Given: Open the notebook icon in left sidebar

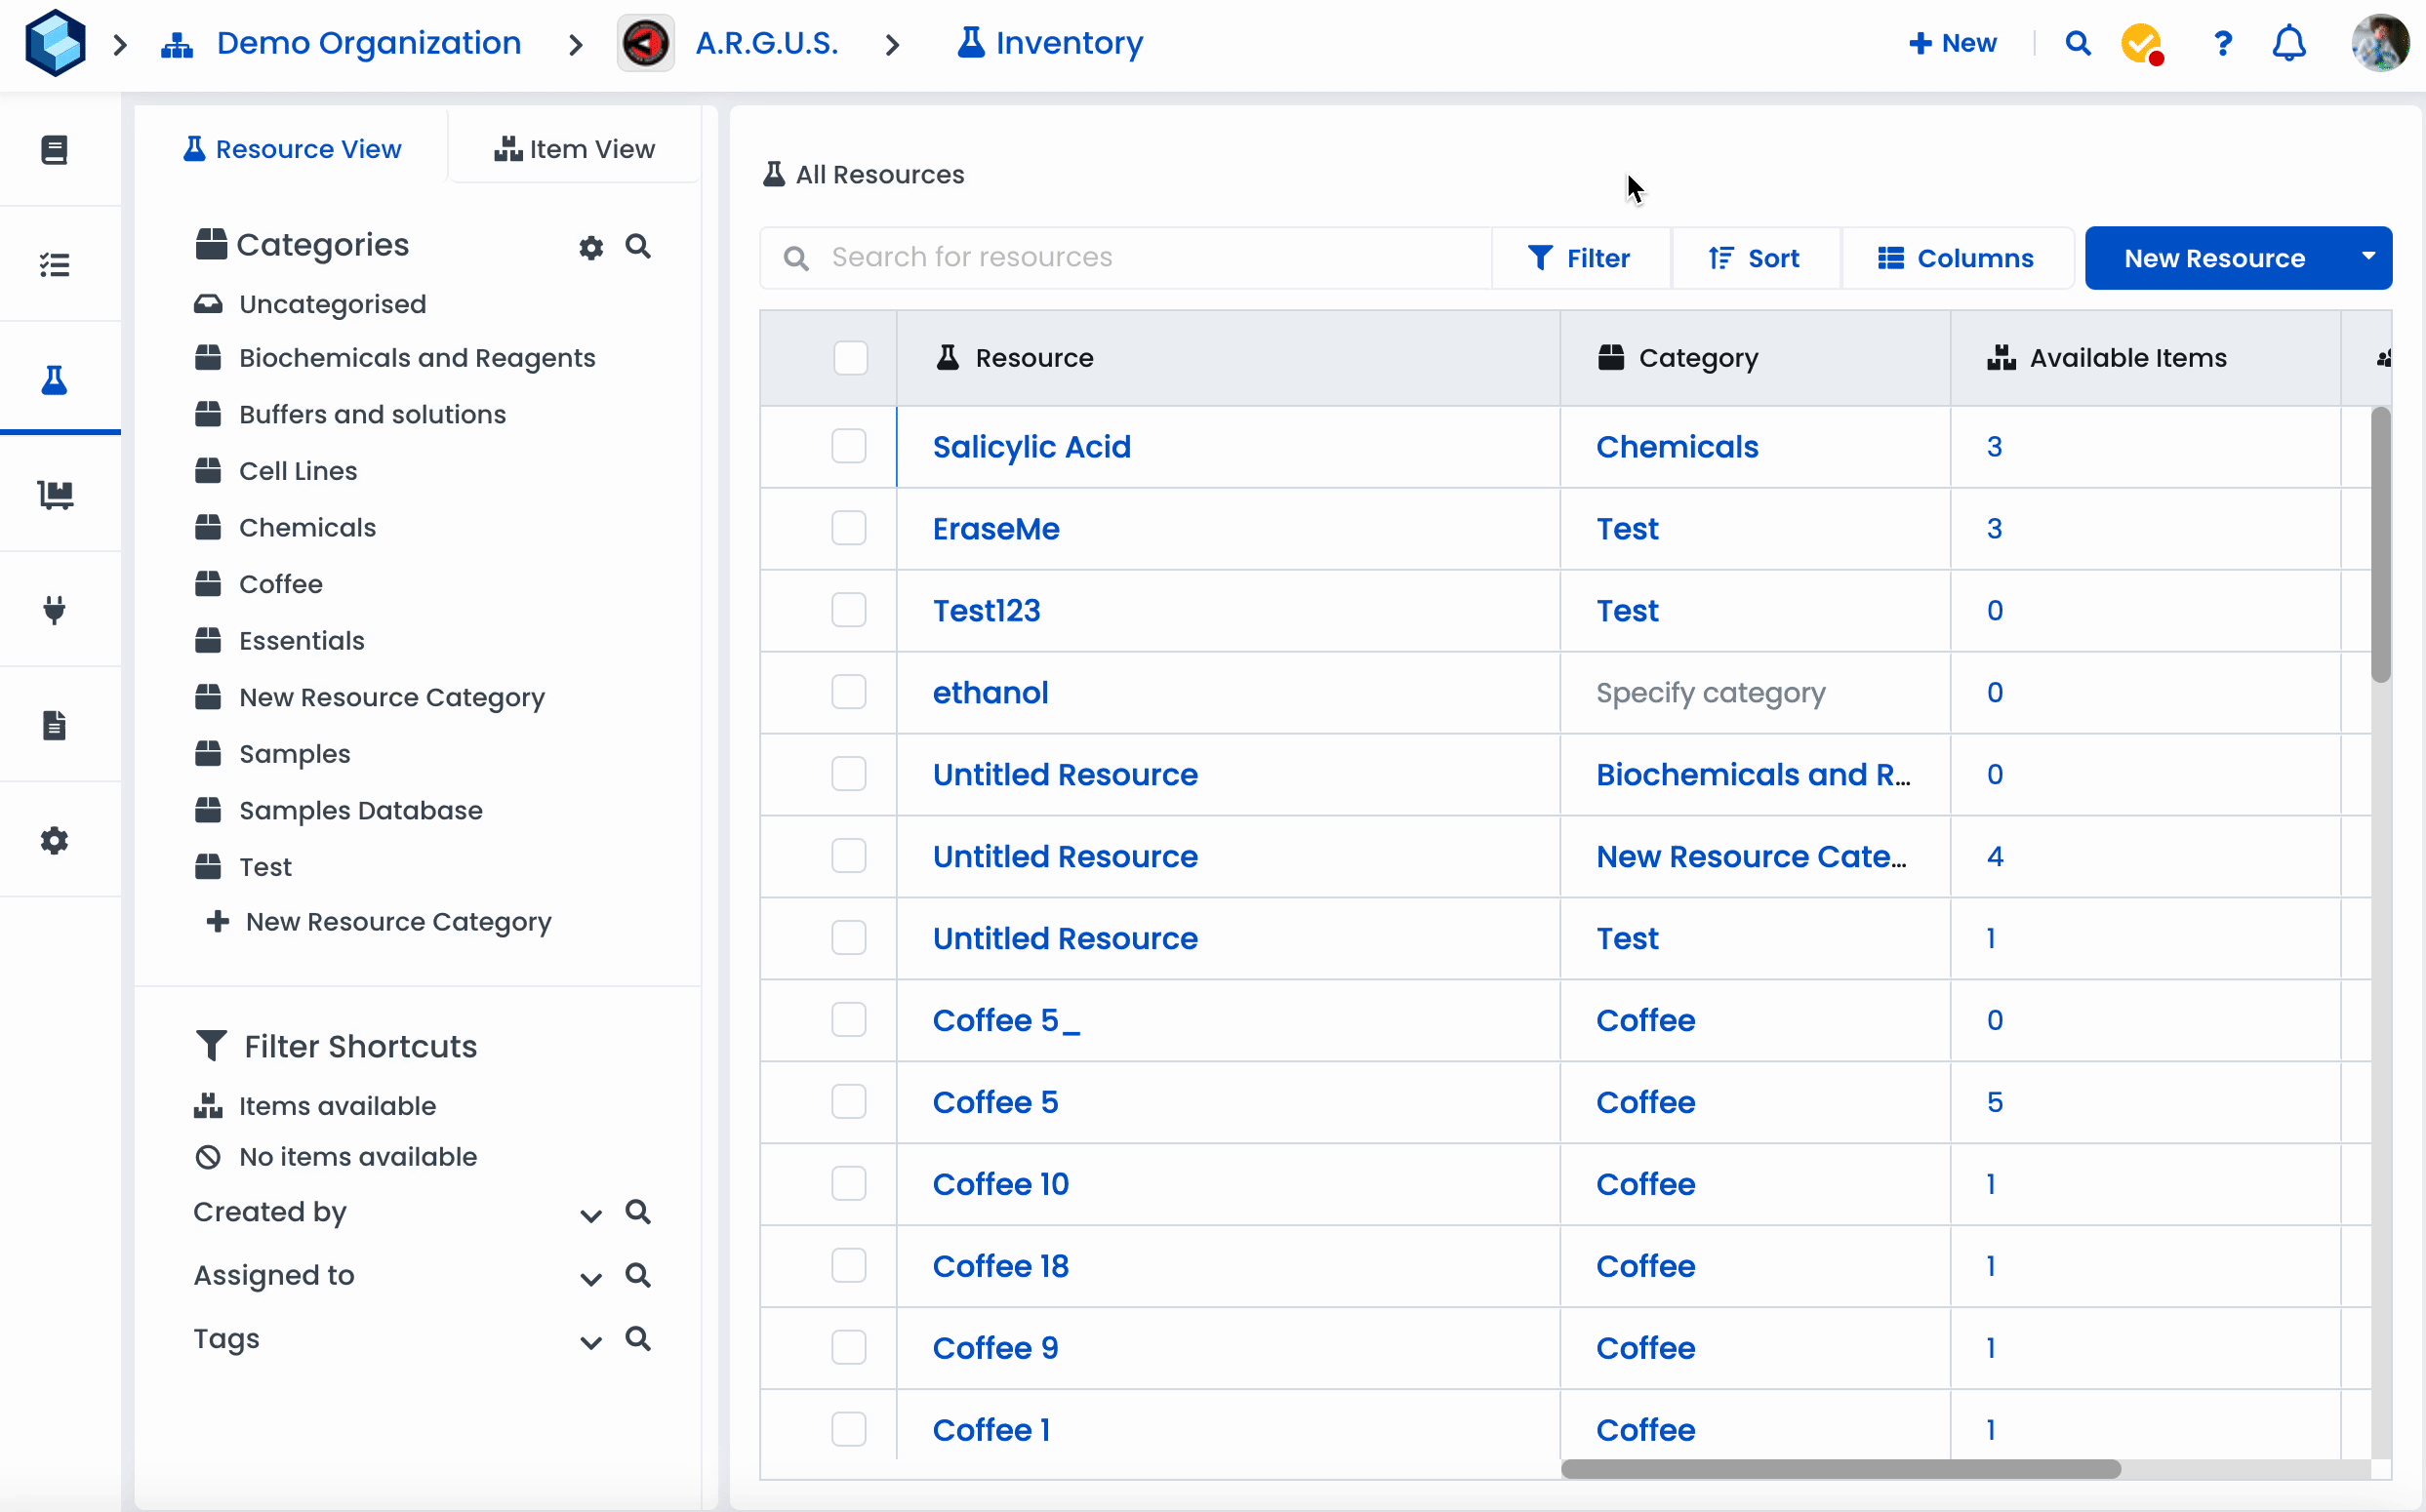Looking at the screenshot, I should 54,150.
